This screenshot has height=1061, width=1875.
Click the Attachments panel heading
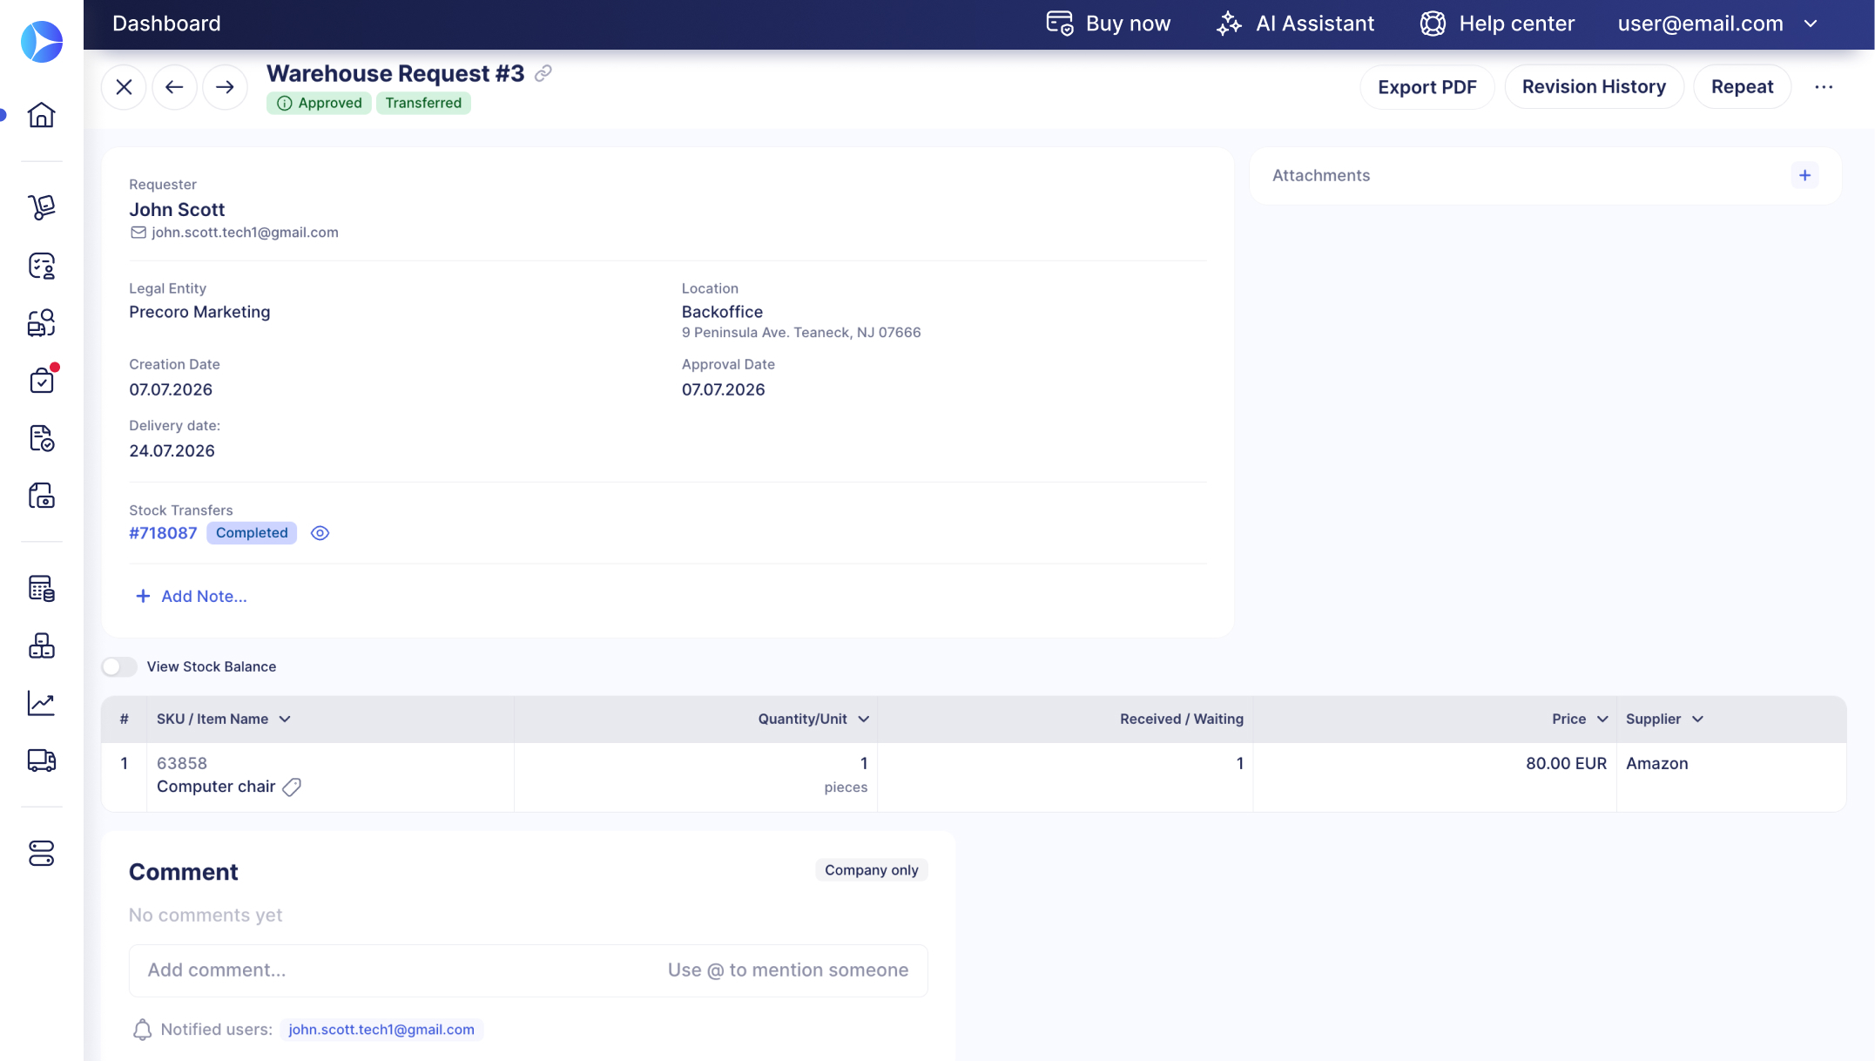pos(1320,176)
